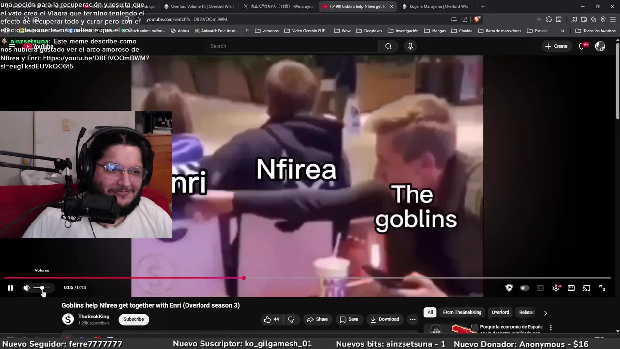This screenshot has width=620, height=349.
Task: Pause the video with the pause button
Action: (10, 288)
